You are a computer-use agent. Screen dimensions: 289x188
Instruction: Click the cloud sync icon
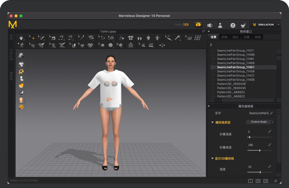coord(198,25)
